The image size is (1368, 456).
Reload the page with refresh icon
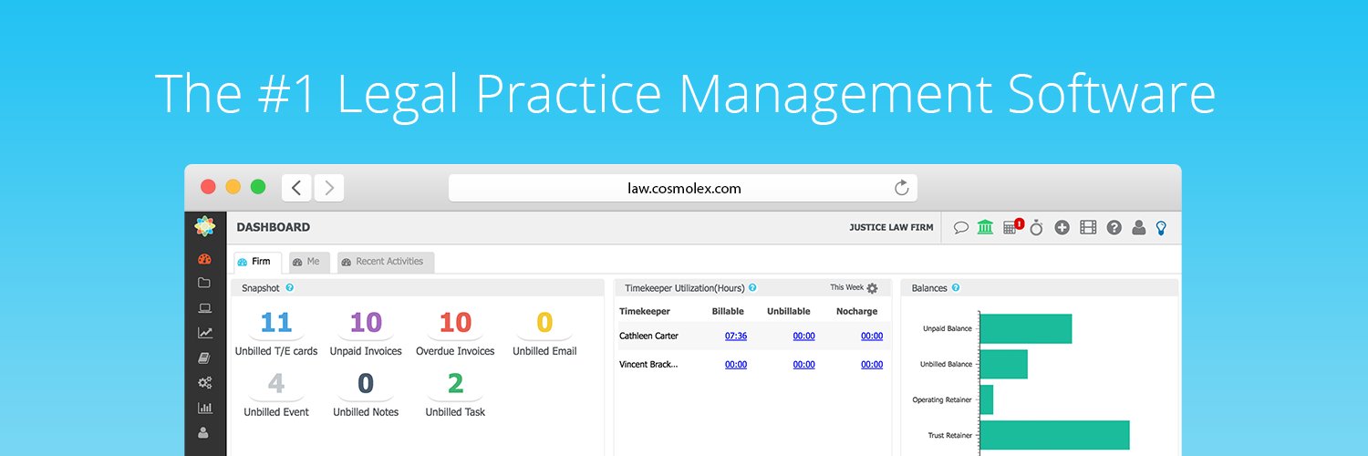coord(902,188)
